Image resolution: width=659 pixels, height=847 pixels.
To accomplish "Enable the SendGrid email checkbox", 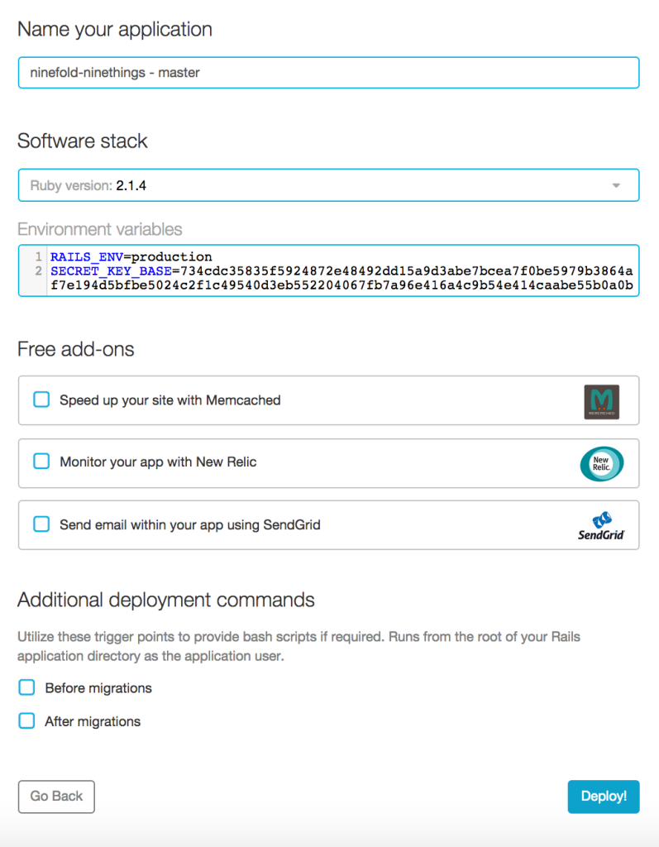I will tap(41, 524).
